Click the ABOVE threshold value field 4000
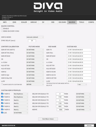The image size is (96, 127). [x=61, y=110]
